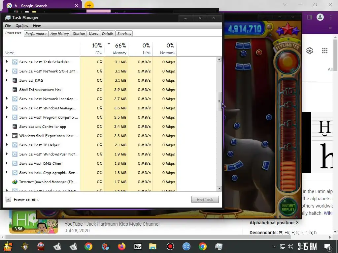
Task: Click the Internet Download Manager process icon
Action: click(15, 182)
